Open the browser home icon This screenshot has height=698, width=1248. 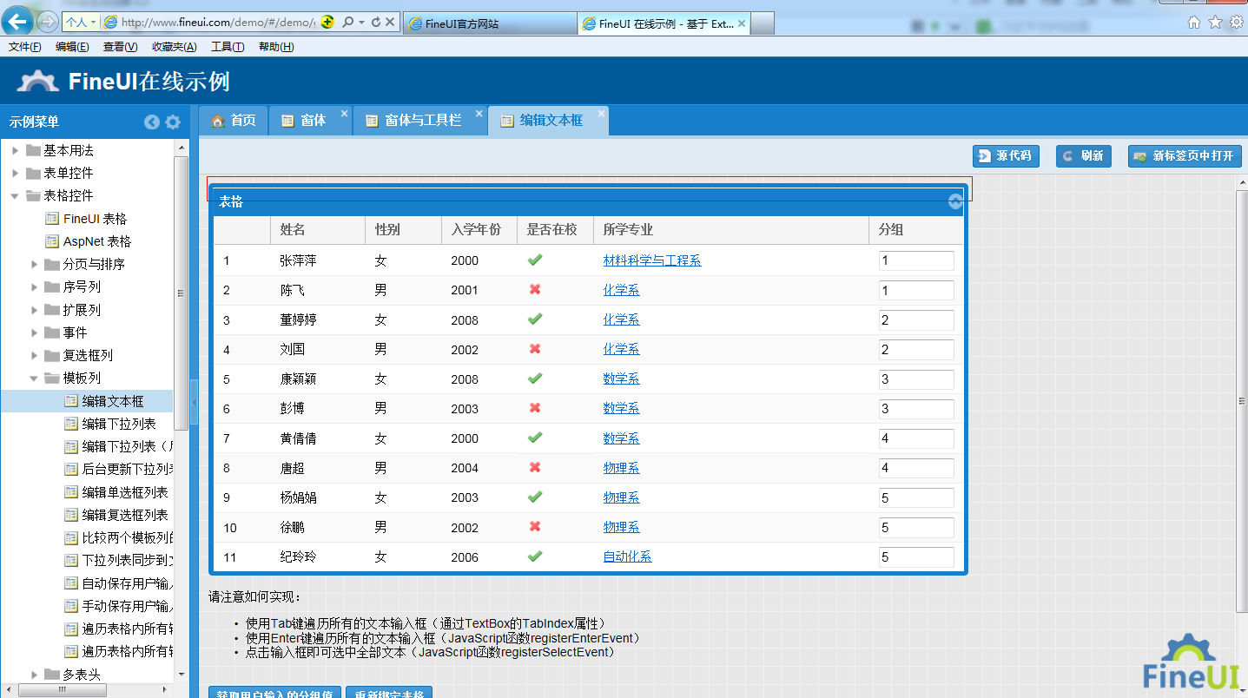coord(1194,23)
